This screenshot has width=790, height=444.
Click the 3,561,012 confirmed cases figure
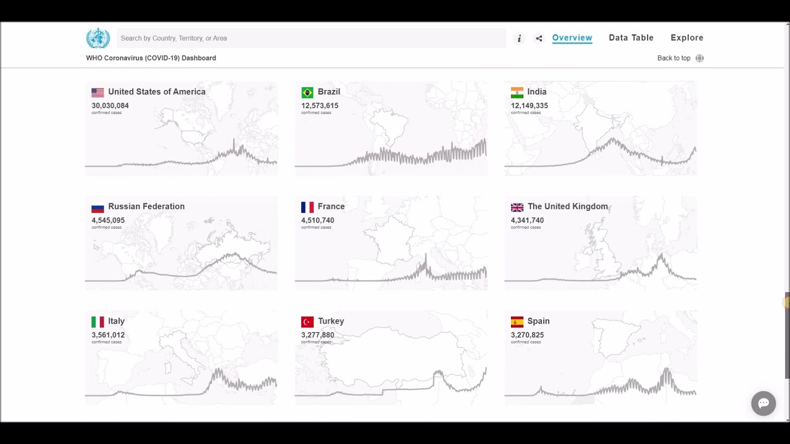click(x=108, y=335)
